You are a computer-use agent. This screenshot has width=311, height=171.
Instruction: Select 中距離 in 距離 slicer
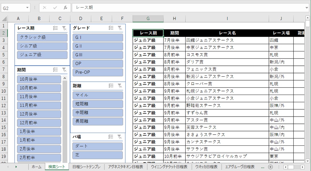point(98,113)
